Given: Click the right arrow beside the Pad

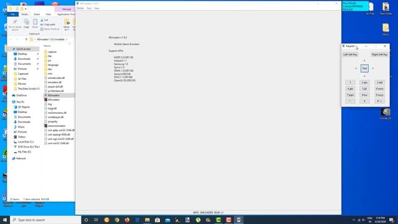Looking at the screenshot, I should pyautogui.click(x=373, y=68).
